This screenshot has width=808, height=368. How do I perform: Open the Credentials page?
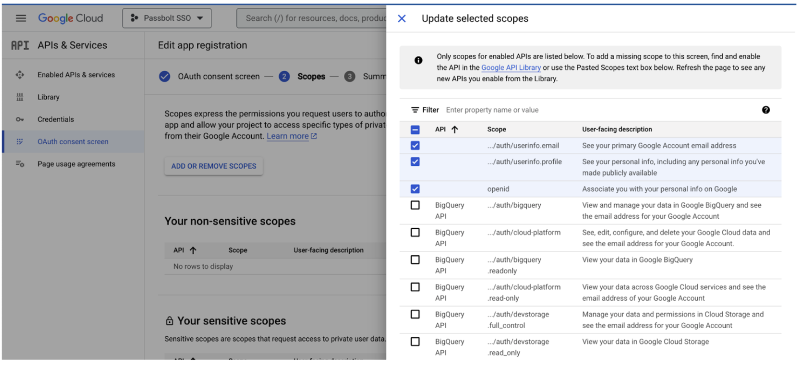56,119
